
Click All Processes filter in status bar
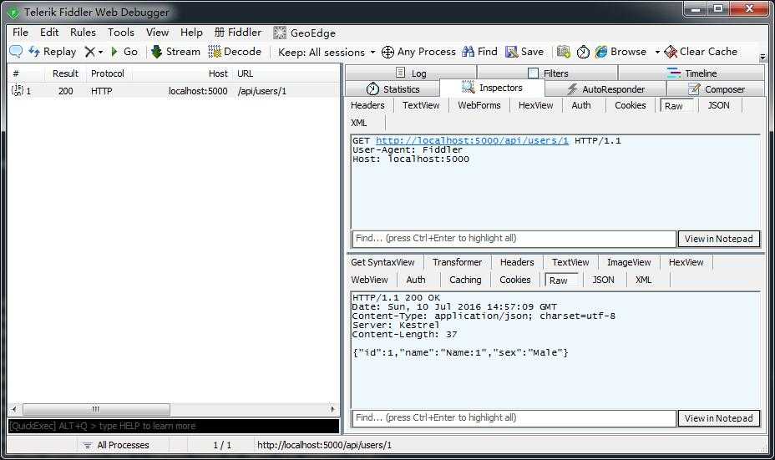click(117, 445)
